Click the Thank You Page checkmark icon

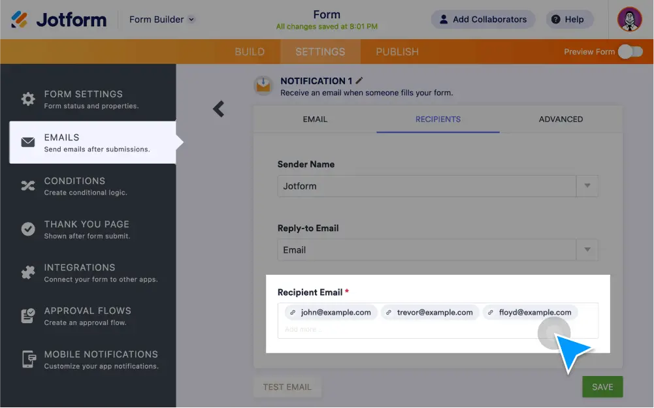[27, 229]
